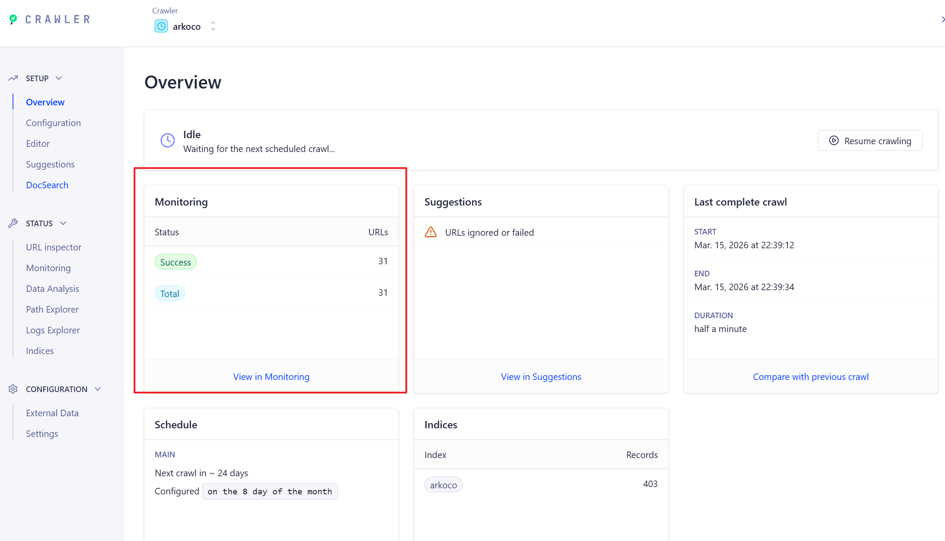This screenshot has height=541, width=945.
Task: Click the URLs ignored warning triangle icon
Action: click(431, 232)
